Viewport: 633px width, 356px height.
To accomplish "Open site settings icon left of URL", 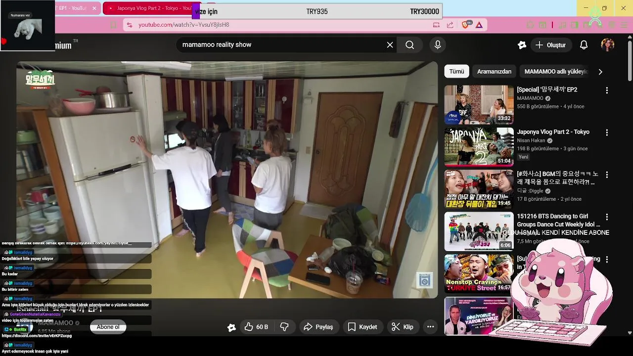I will pyautogui.click(x=130, y=25).
